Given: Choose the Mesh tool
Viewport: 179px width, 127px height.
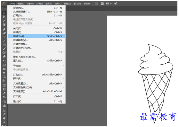Looking at the screenshot, I should tap(4, 85).
